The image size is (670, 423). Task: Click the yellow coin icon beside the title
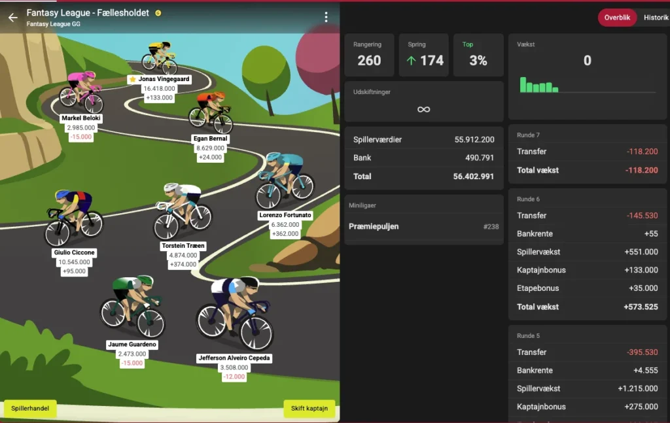(x=158, y=13)
